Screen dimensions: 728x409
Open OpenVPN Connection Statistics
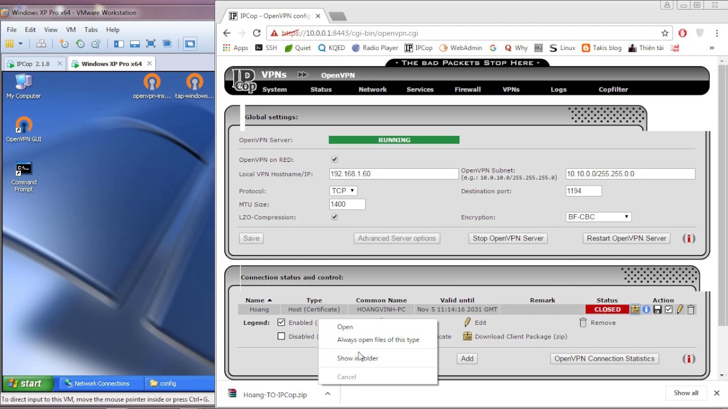click(x=605, y=359)
